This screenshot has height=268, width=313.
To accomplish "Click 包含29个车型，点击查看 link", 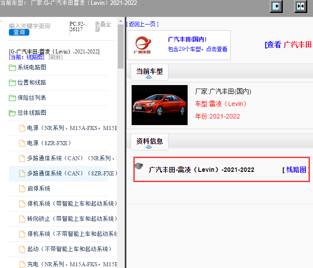I will [197, 49].
